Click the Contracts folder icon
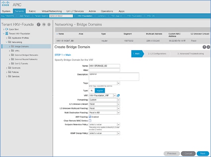The image size is (211, 157). (10, 68)
